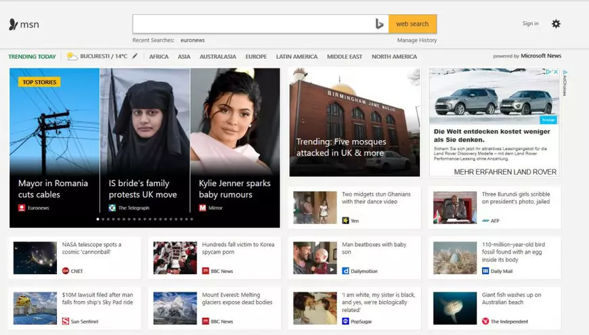The height and width of the screenshot is (335, 589).
Task: Click the AFP source icon
Action: coord(485,221)
